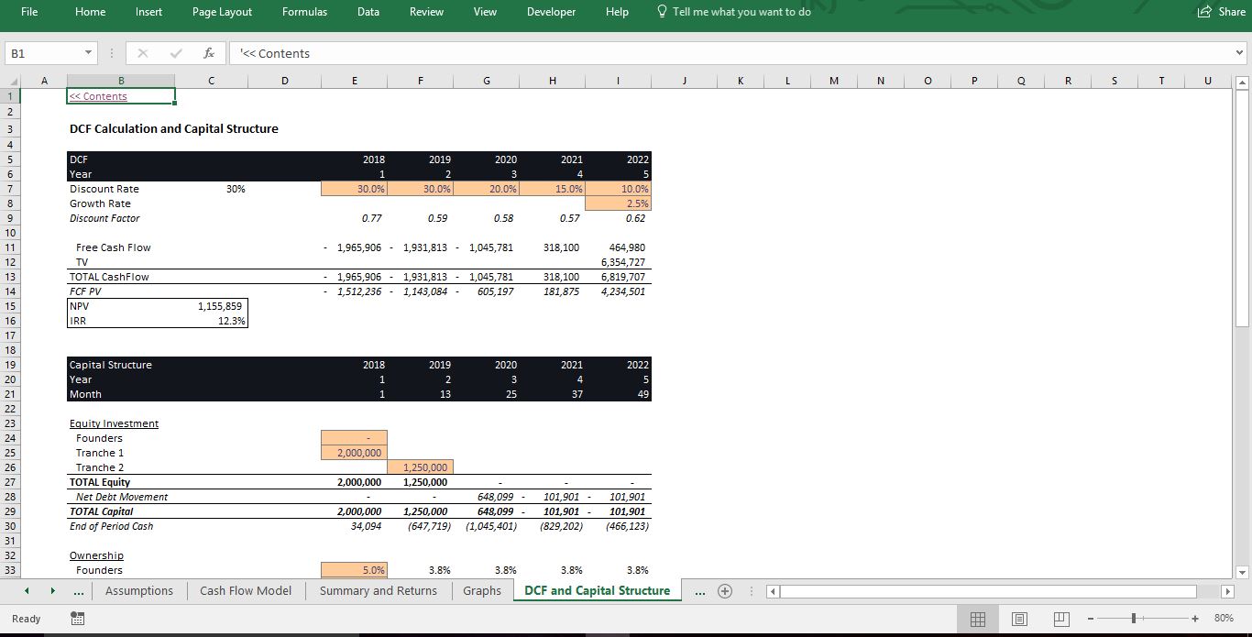1252x637 pixels.
Task: Expand the formula bar chevron
Action: click(x=1240, y=53)
